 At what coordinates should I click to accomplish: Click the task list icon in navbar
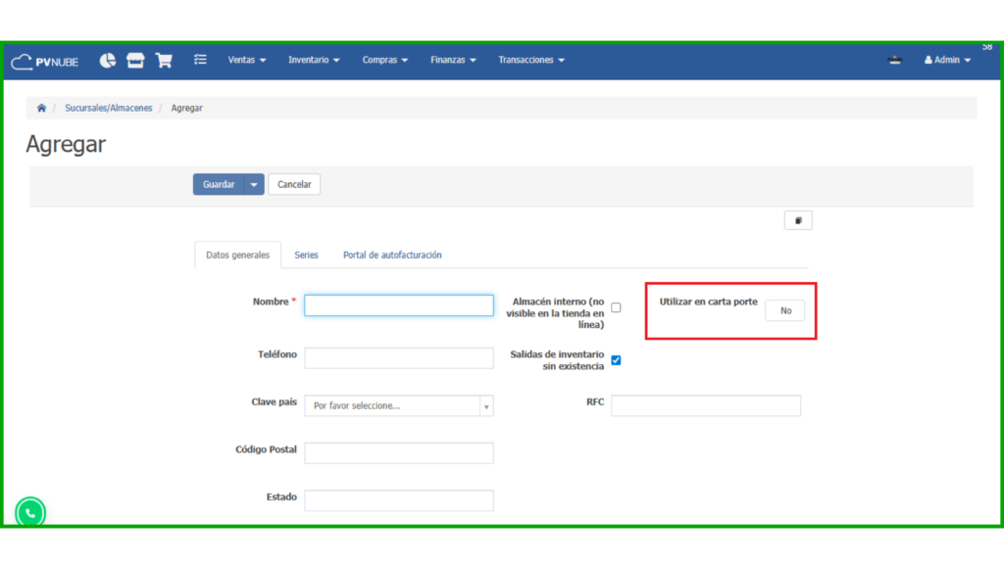(200, 60)
